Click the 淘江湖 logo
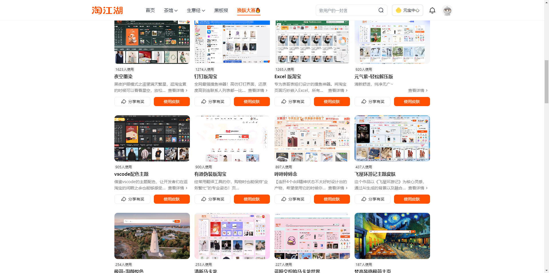 coord(107,10)
